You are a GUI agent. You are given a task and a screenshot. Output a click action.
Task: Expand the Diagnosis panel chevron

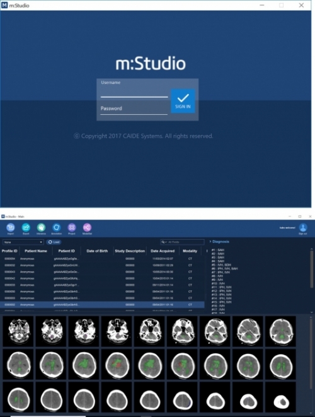tap(210, 242)
